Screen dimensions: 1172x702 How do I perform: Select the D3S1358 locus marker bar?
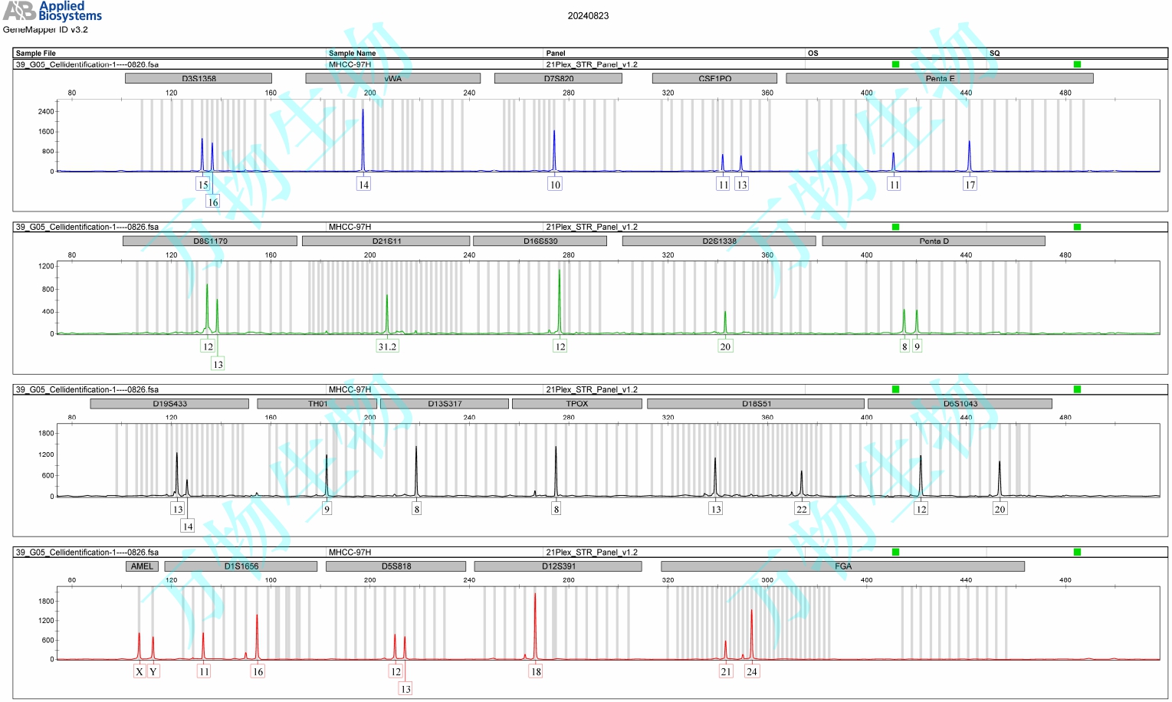(x=199, y=78)
